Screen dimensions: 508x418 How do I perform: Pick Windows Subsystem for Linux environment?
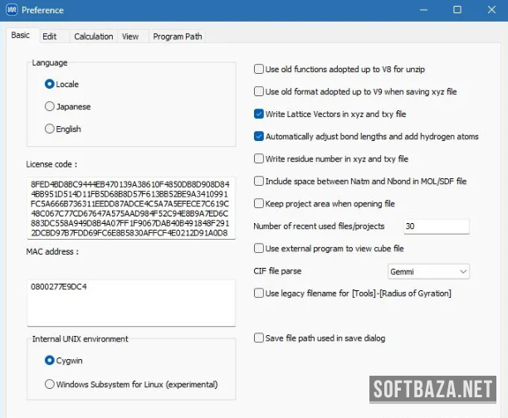[51, 384]
